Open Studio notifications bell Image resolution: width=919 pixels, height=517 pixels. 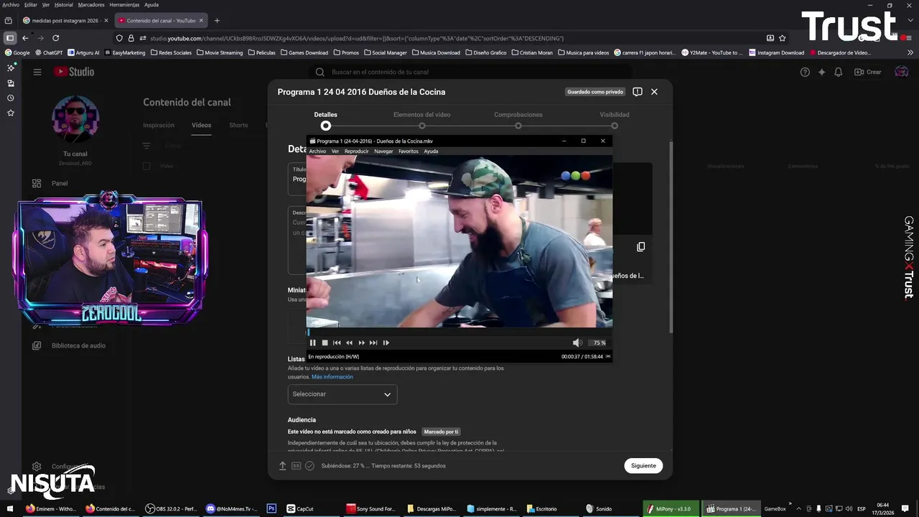pyautogui.click(x=838, y=72)
